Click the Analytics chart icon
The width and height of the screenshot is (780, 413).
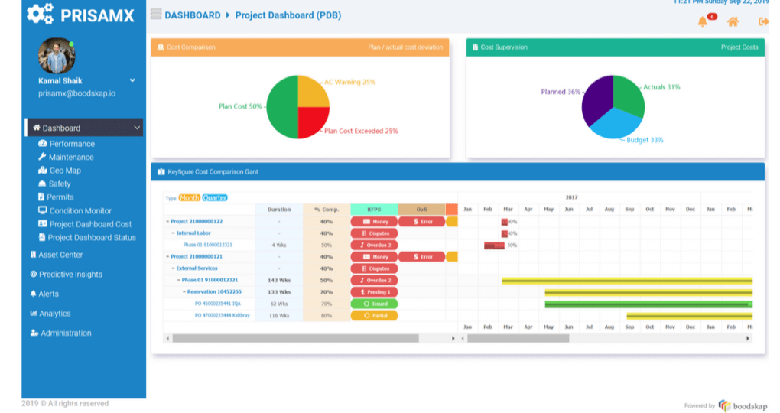[34, 313]
